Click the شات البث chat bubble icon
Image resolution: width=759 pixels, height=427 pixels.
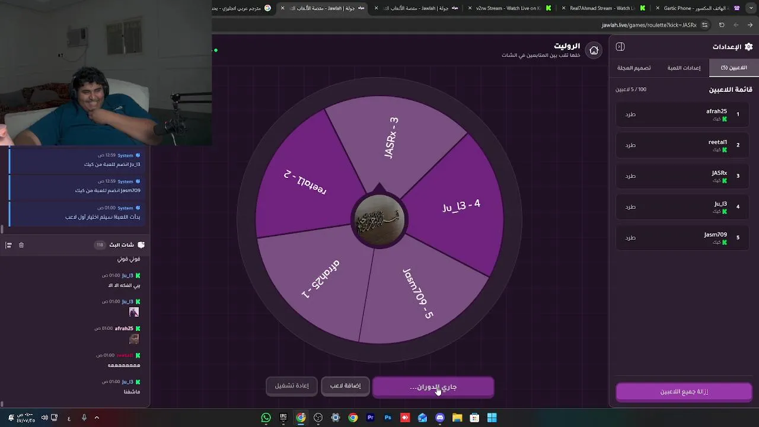pos(141,245)
